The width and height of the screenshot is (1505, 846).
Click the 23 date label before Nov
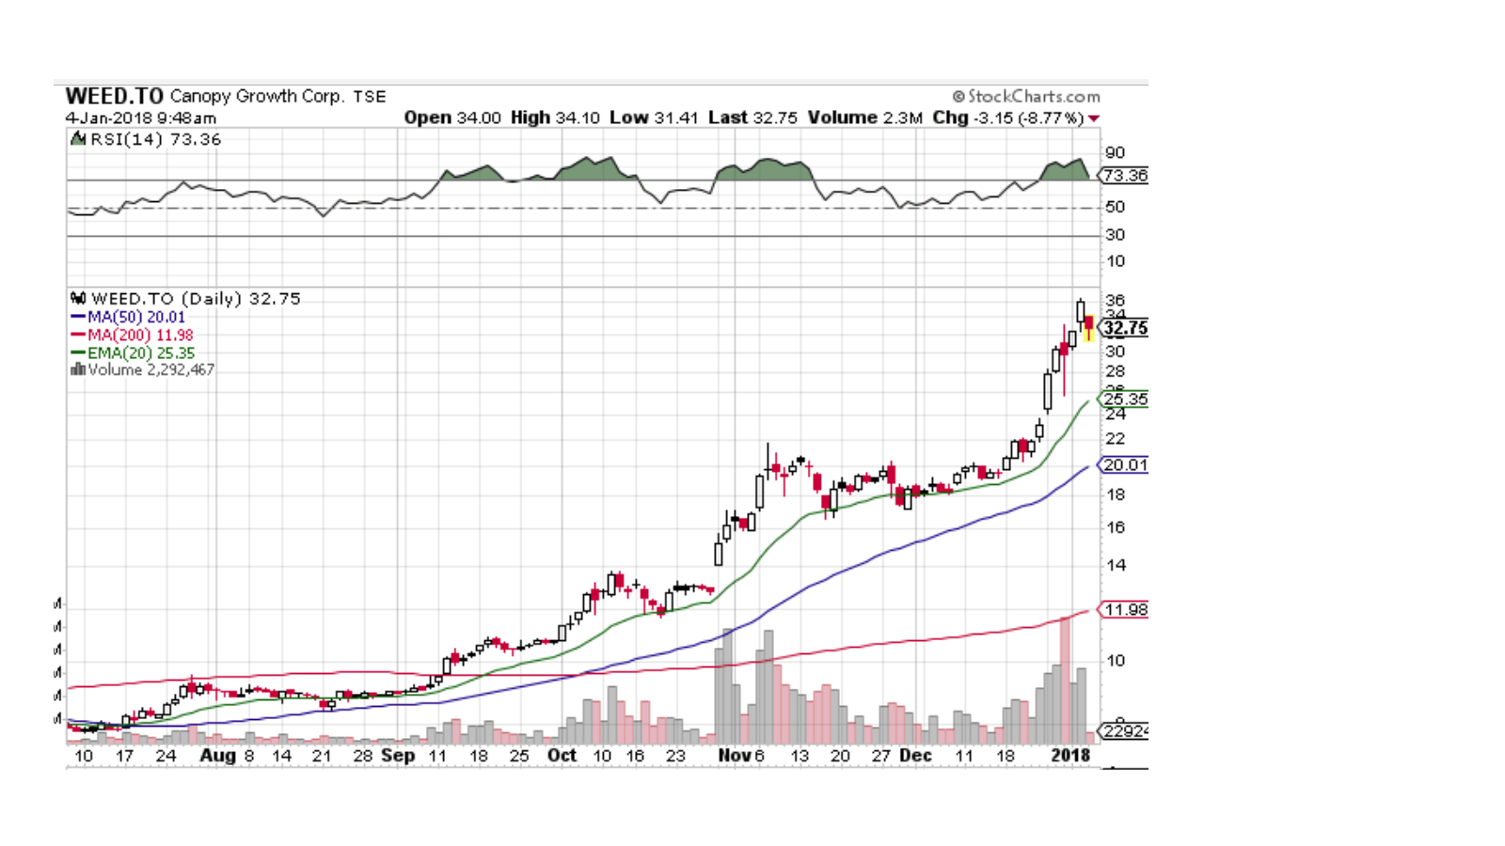click(x=675, y=756)
